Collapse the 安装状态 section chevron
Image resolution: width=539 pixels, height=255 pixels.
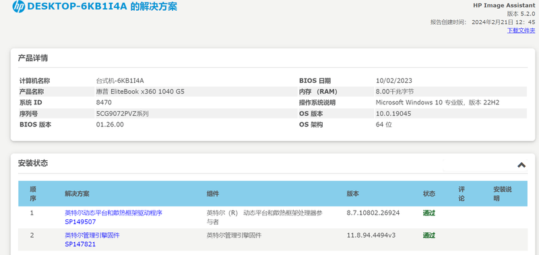pos(521,165)
